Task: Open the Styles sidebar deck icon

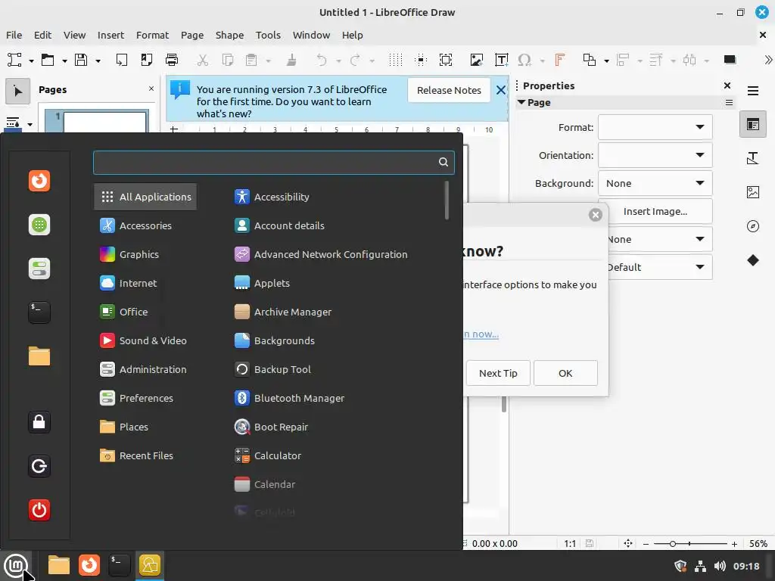Action: click(x=753, y=158)
